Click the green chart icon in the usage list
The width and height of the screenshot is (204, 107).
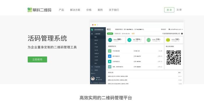point(110,51)
